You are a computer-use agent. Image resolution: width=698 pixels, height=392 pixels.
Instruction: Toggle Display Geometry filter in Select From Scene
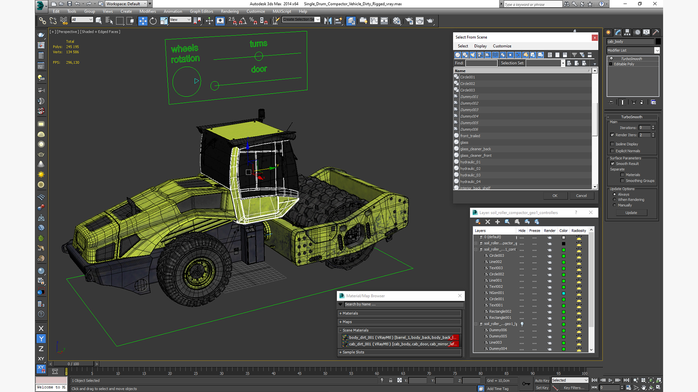click(x=458, y=55)
